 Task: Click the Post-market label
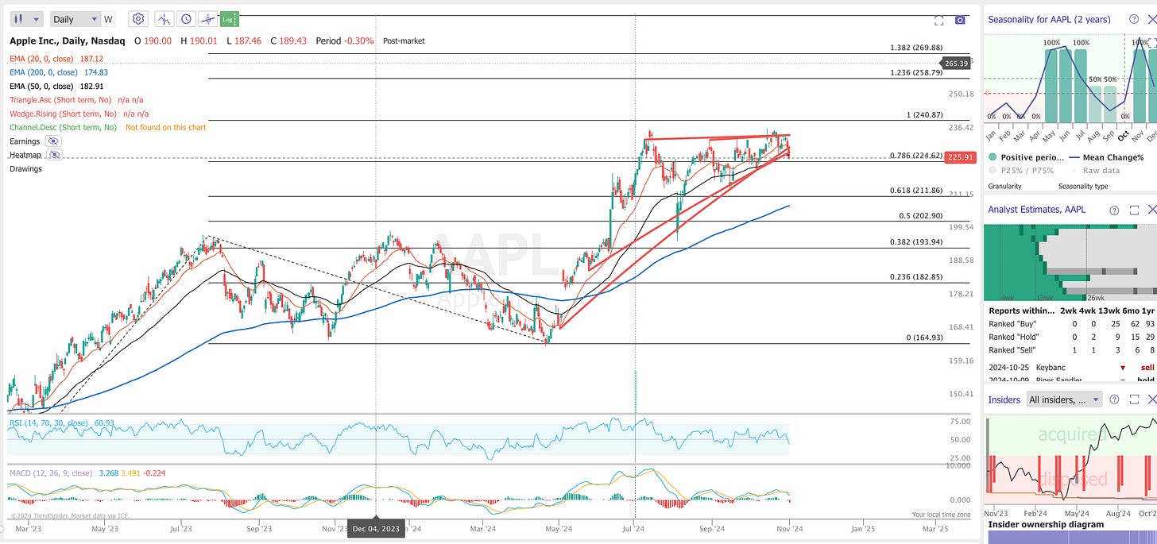coord(404,41)
